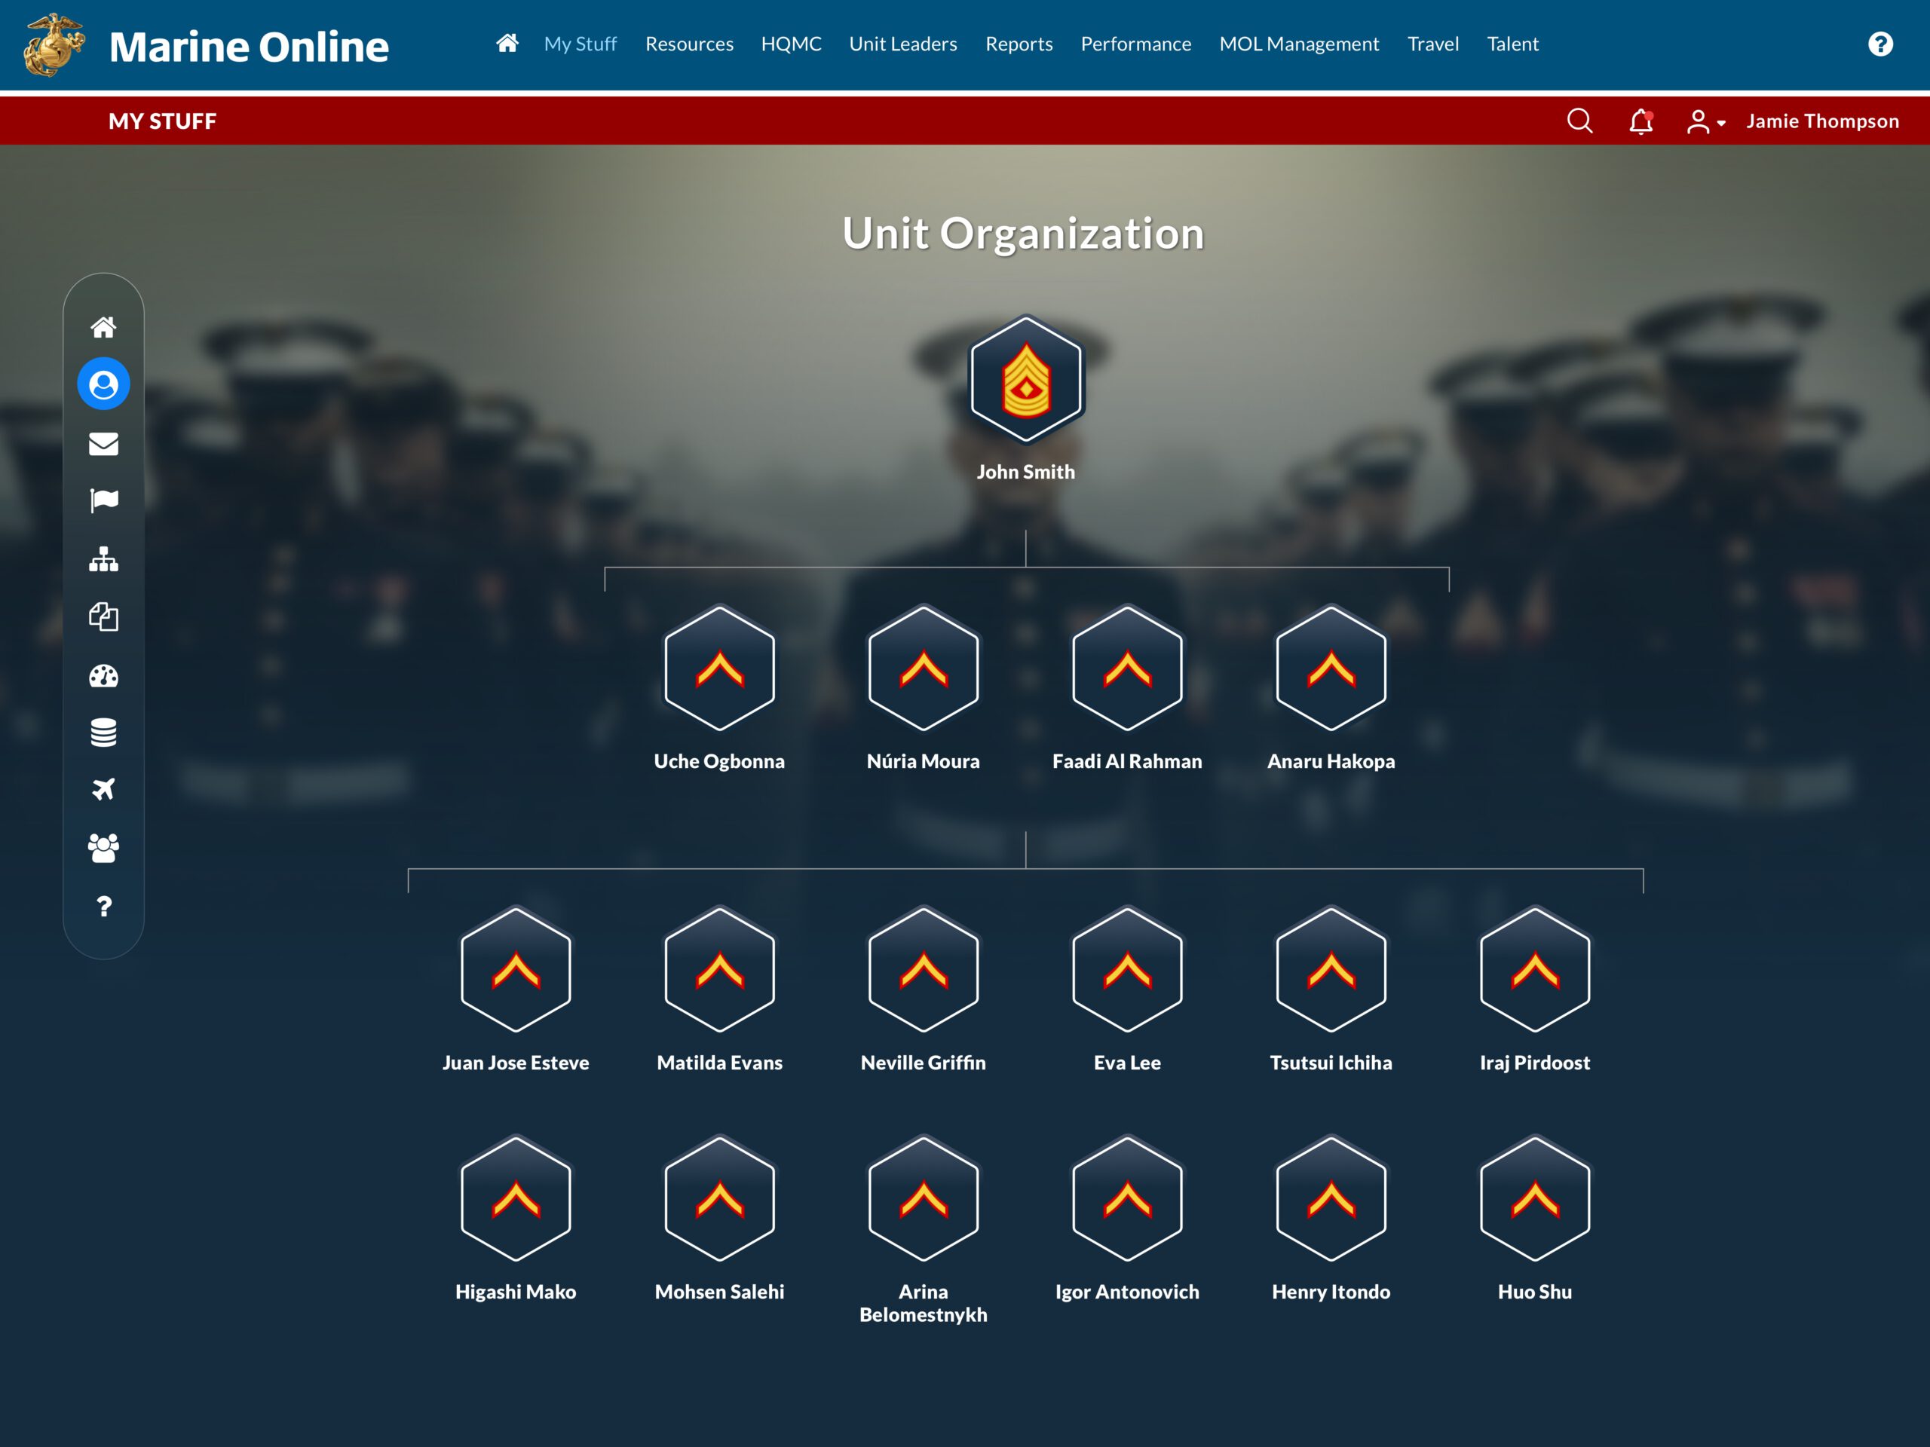
Task: Open the sidebar mail envelope icon
Action: 104,444
